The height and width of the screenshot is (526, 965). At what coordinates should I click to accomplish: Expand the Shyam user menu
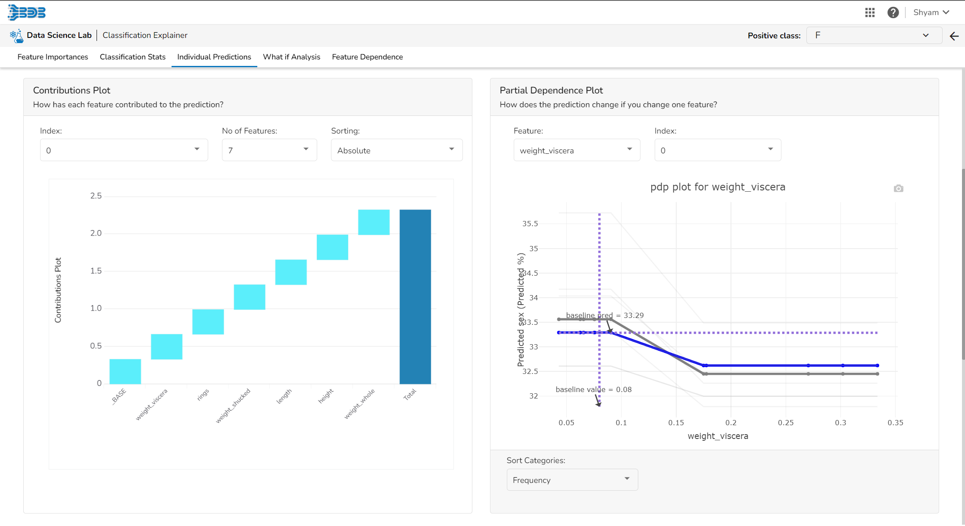pyautogui.click(x=931, y=12)
